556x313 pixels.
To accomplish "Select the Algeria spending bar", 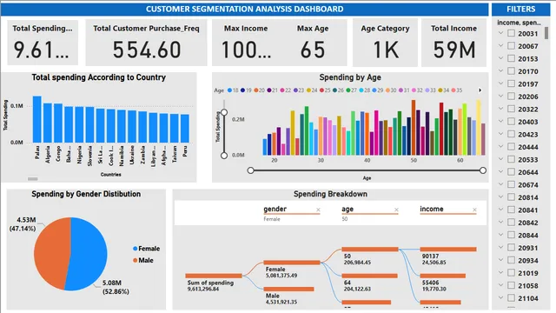I will click(48, 123).
